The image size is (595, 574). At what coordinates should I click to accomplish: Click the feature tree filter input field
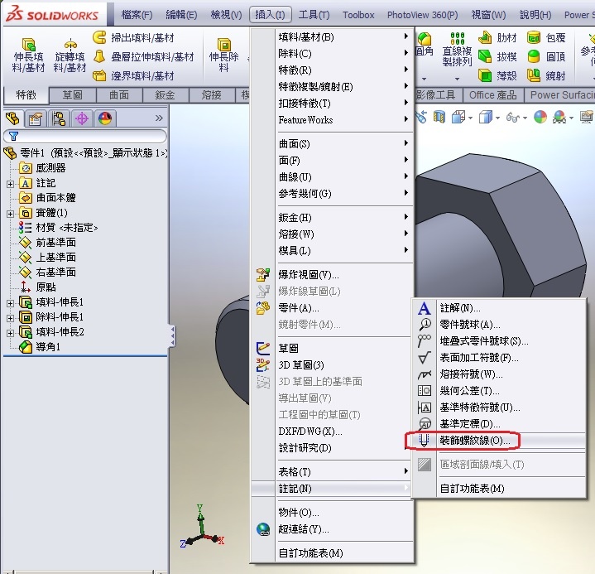point(85,136)
